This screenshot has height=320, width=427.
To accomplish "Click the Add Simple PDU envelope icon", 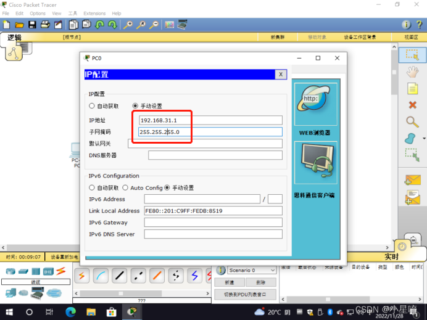I will coord(413,180).
